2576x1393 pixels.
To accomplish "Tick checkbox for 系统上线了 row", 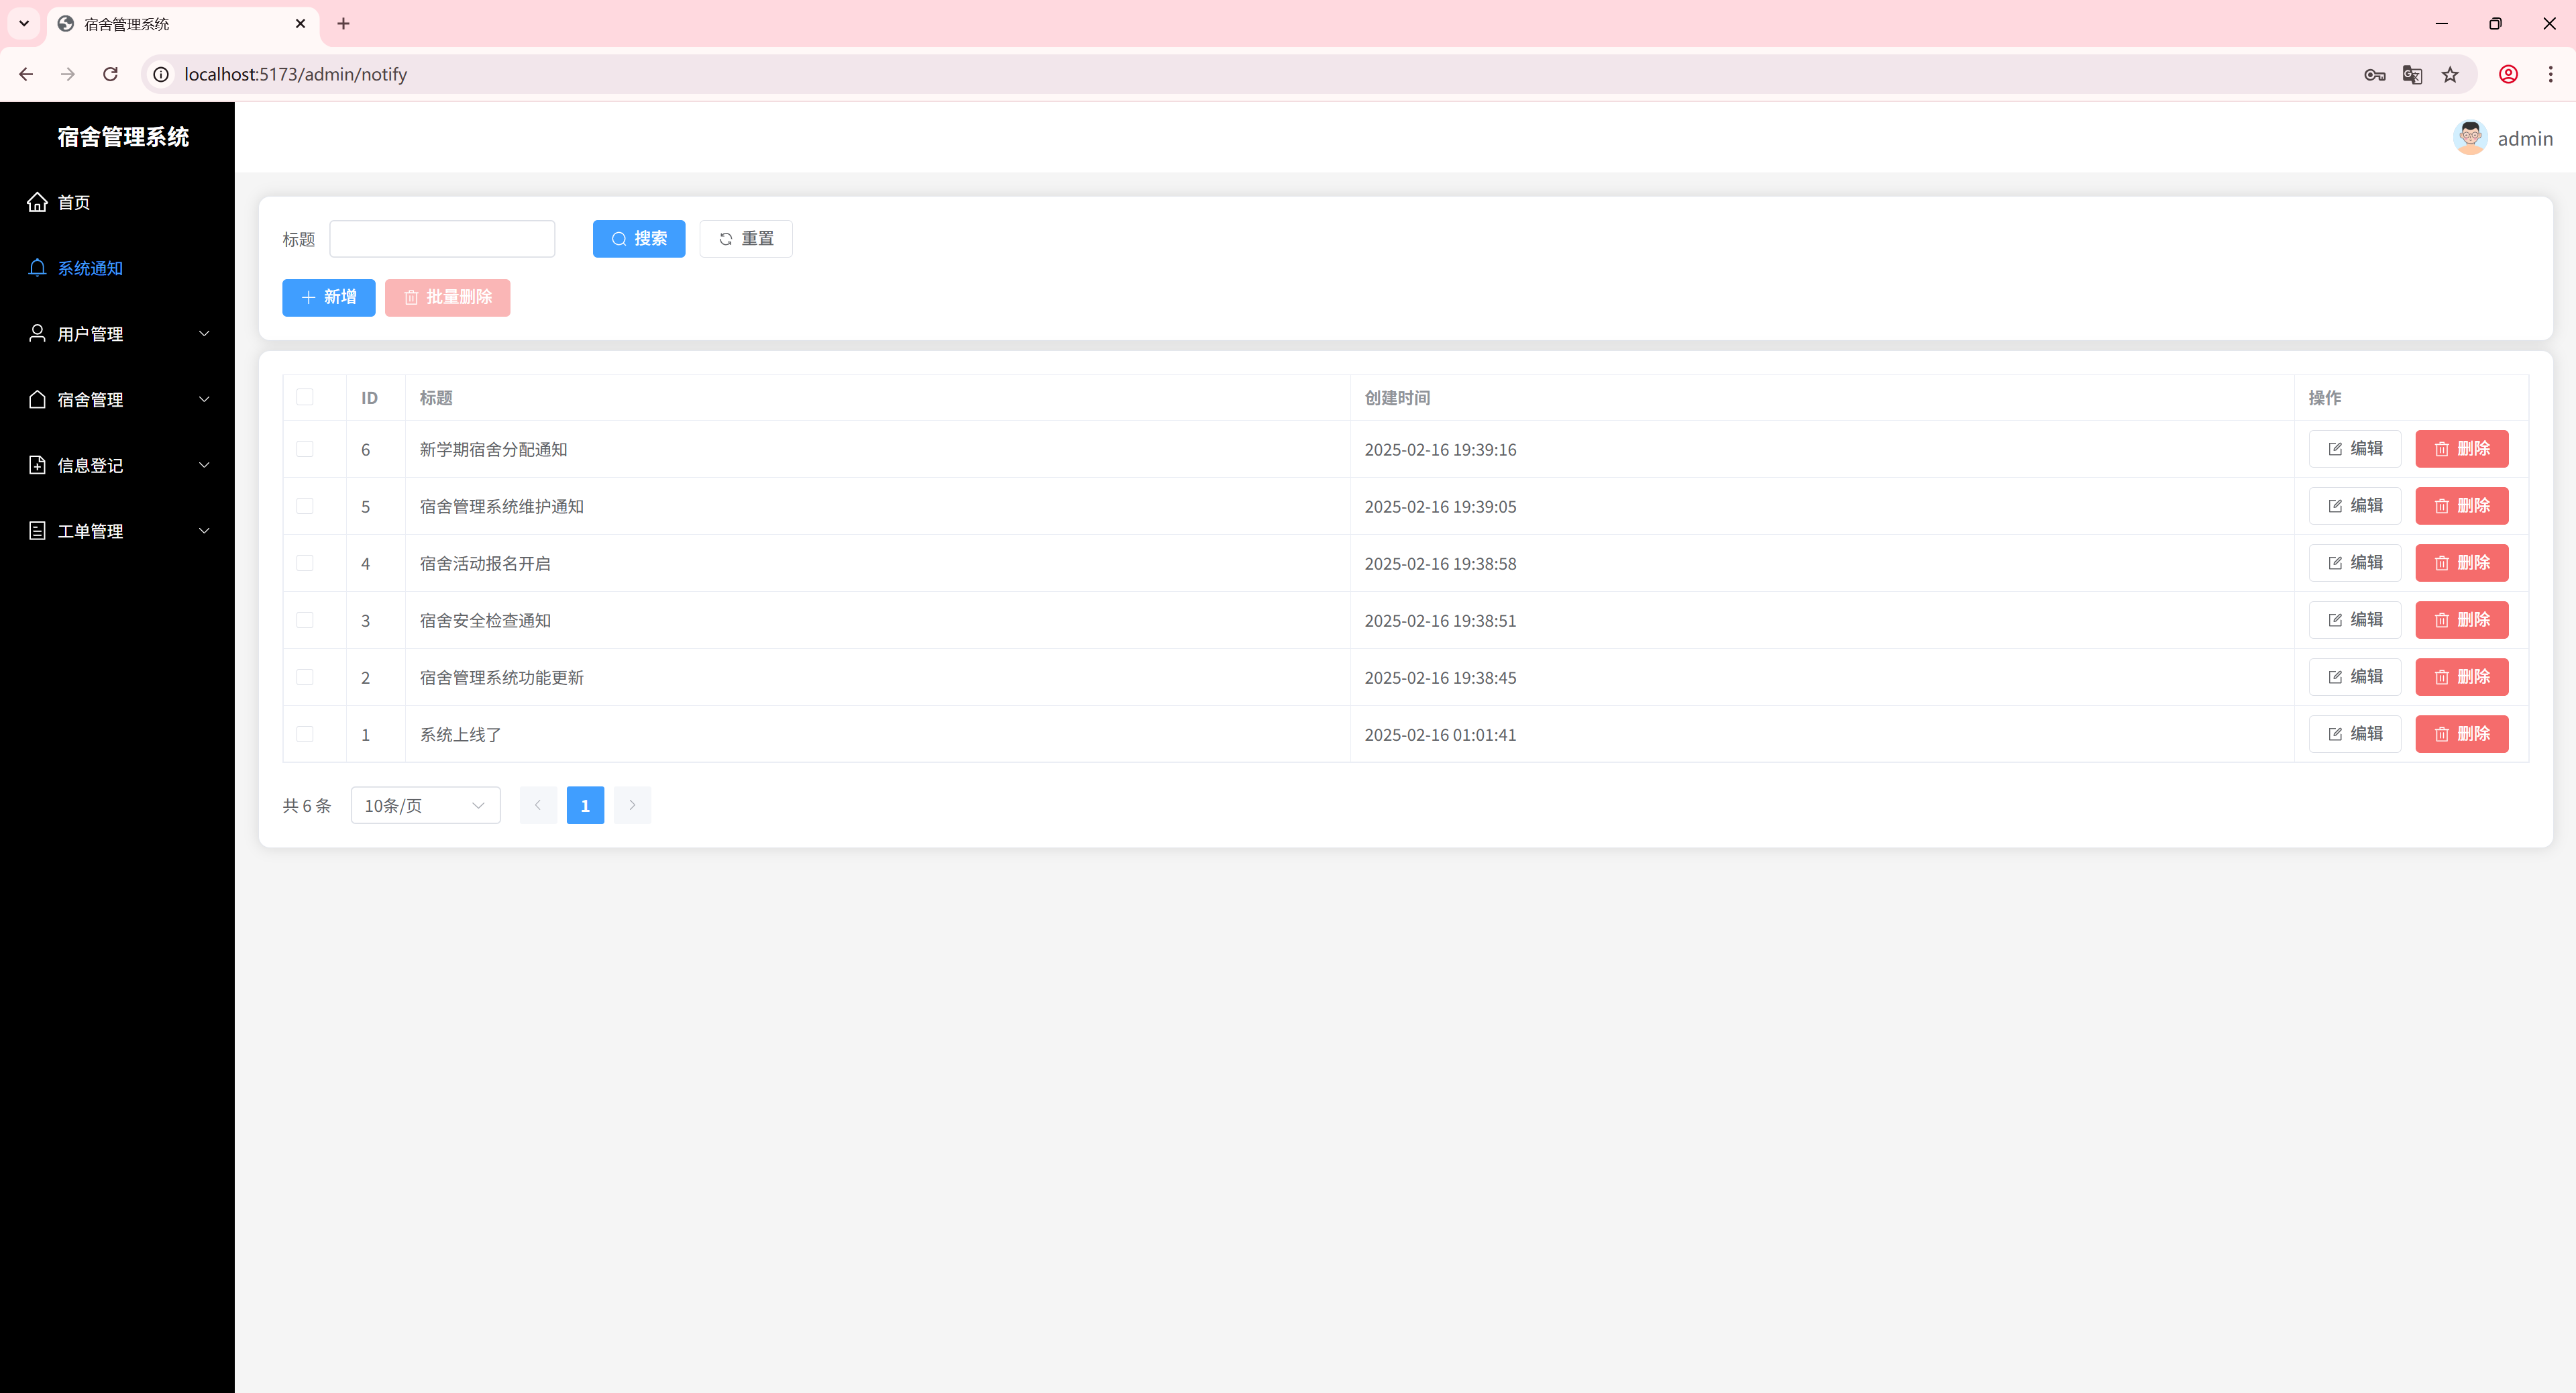I will point(305,734).
